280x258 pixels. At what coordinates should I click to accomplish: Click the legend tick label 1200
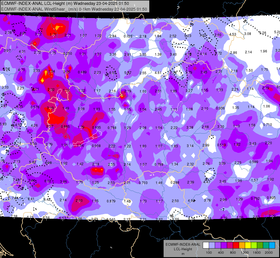[245, 253]
